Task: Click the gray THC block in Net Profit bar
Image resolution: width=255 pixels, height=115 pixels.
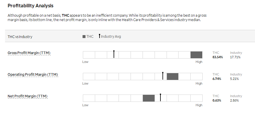Action: point(149,98)
